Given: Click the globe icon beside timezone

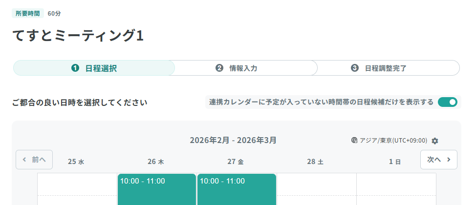Looking at the screenshot, I should [x=354, y=141].
